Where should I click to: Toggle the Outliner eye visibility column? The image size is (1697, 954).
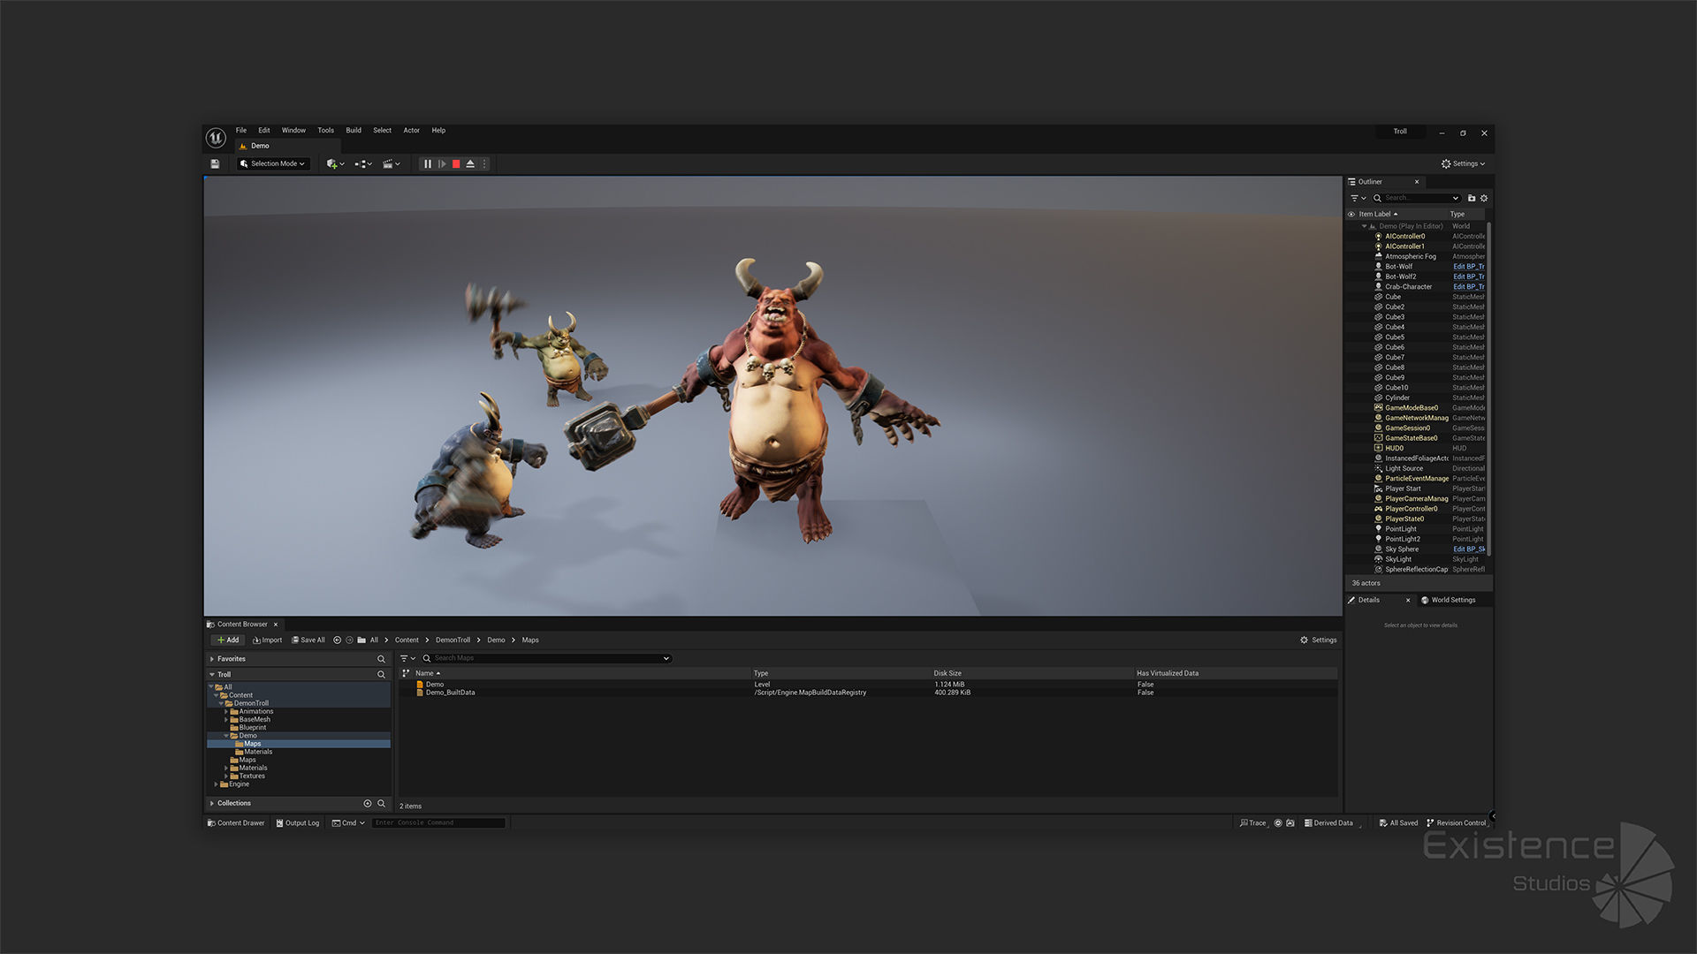(x=1351, y=214)
